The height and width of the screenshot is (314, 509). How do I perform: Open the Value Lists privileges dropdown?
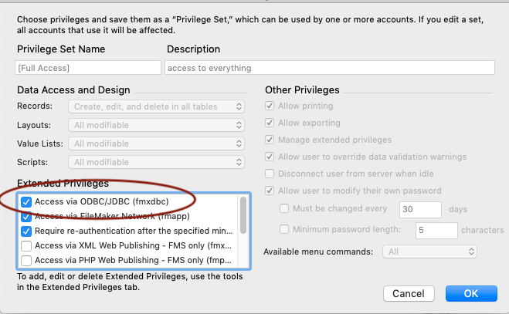[x=156, y=143]
